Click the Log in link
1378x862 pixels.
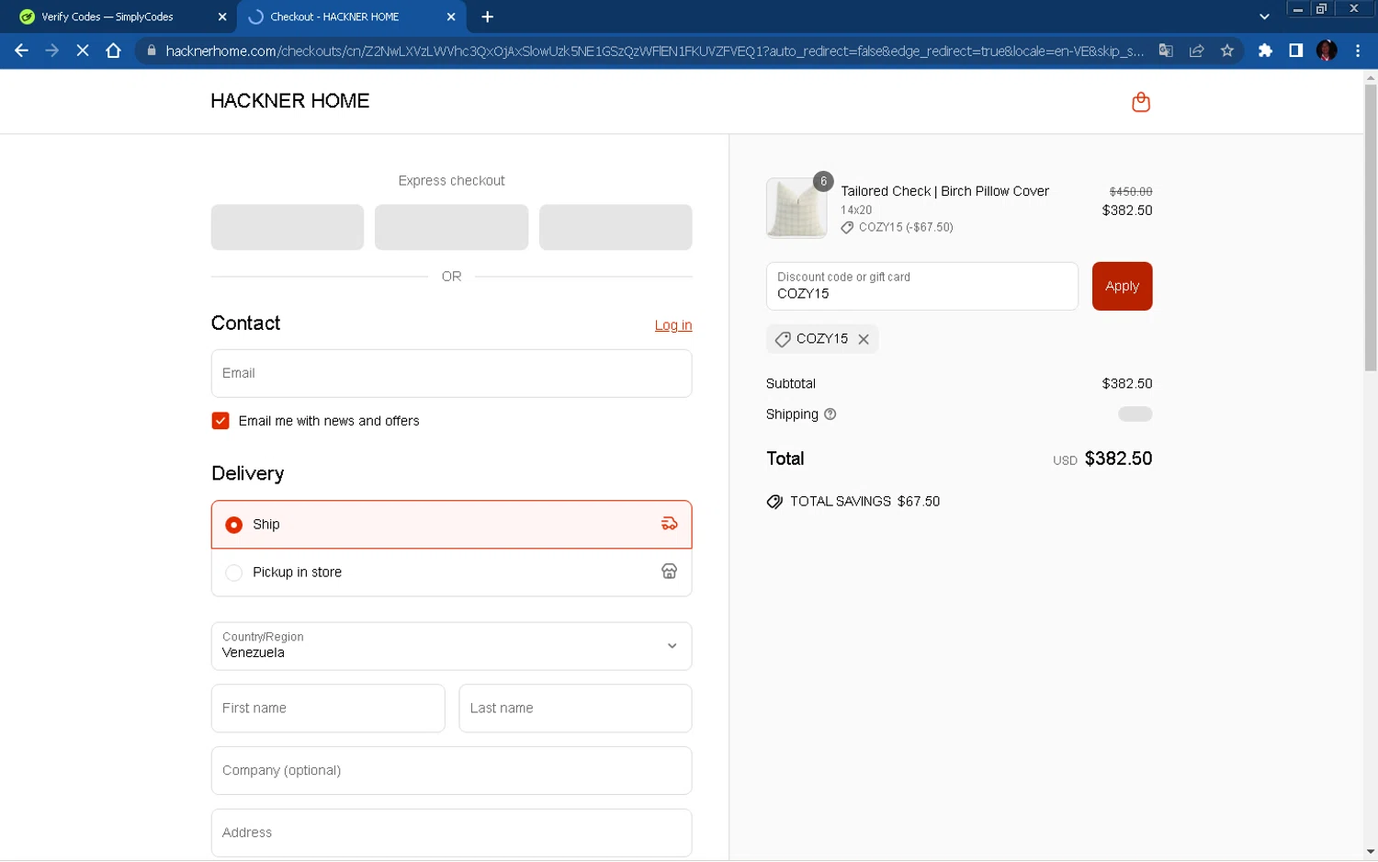click(673, 325)
